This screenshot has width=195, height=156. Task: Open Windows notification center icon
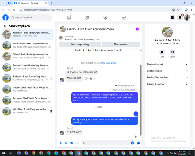pyautogui.click(x=190, y=153)
